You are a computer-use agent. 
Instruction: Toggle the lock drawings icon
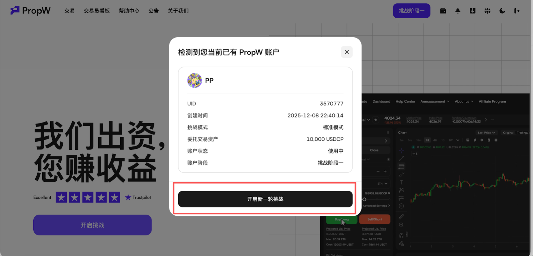pos(401,243)
